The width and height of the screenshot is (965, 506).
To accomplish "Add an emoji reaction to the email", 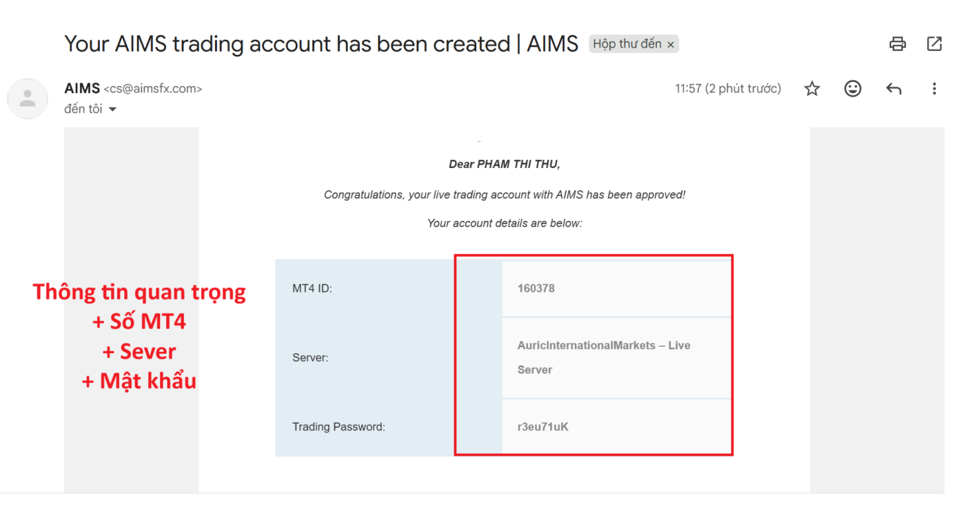I will 853,89.
